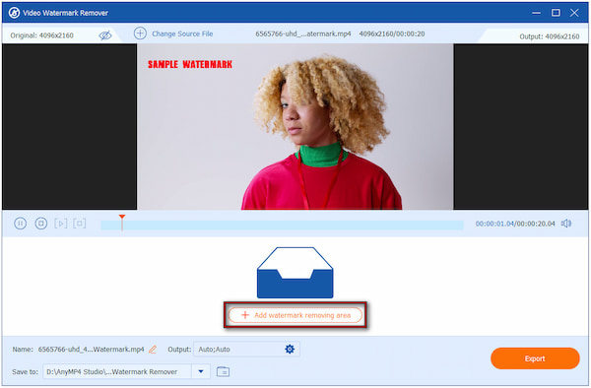The height and width of the screenshot is (388, 591).
Task: Click the video preview frame
Action: pos(295,127)
